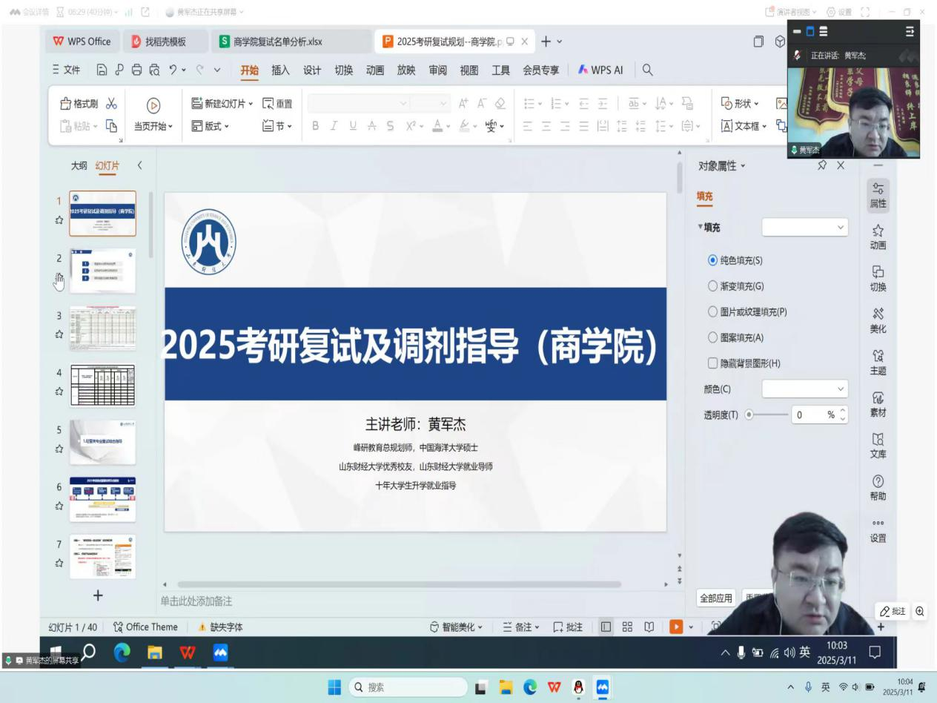Screen dimensions: 937x703
Task: Open the 设置 settings side panel icon
Action: tap(878, 530)
